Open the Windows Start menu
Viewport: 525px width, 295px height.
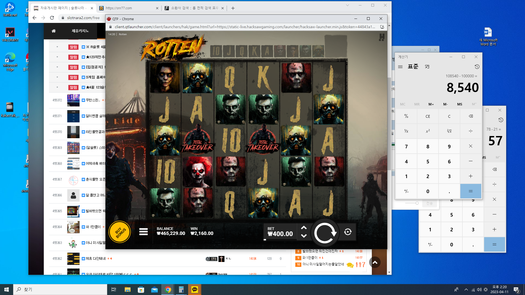(x=7, y=290)
